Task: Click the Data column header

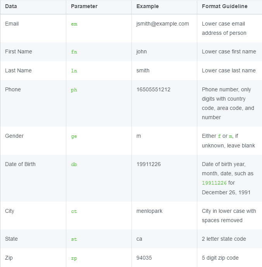Action: pyautogui.click(x=11, y=6)
